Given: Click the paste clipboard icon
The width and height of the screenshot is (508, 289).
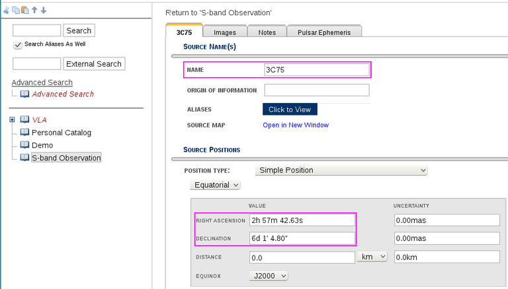Looking at the screenshot, I should click(x=25, y=11).
